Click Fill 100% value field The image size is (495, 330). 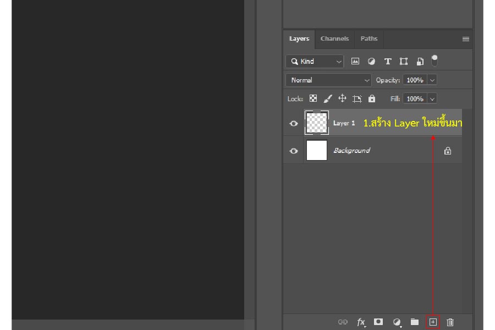pyautogui.click(x=415, y=99)
